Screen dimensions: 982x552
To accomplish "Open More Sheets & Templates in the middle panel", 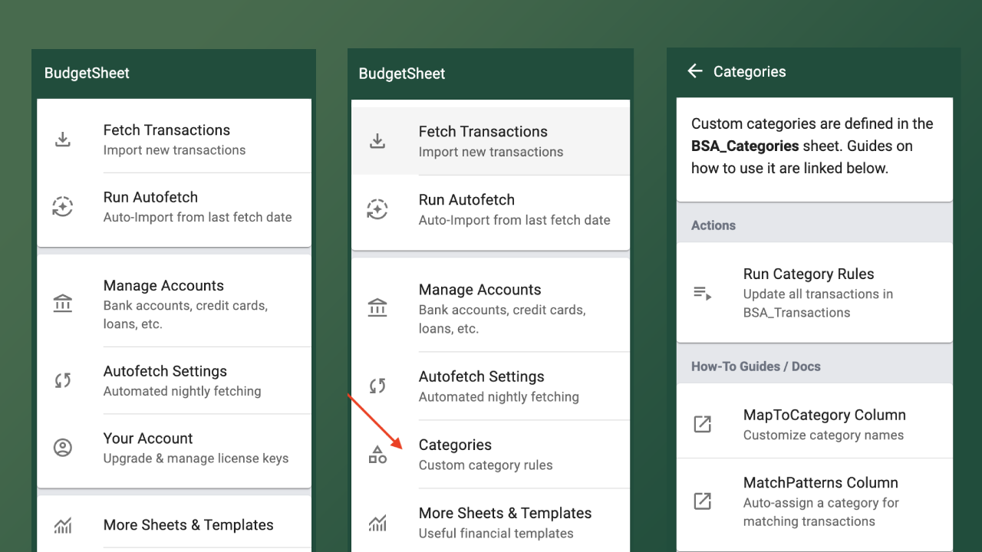I will click(490, 522).
